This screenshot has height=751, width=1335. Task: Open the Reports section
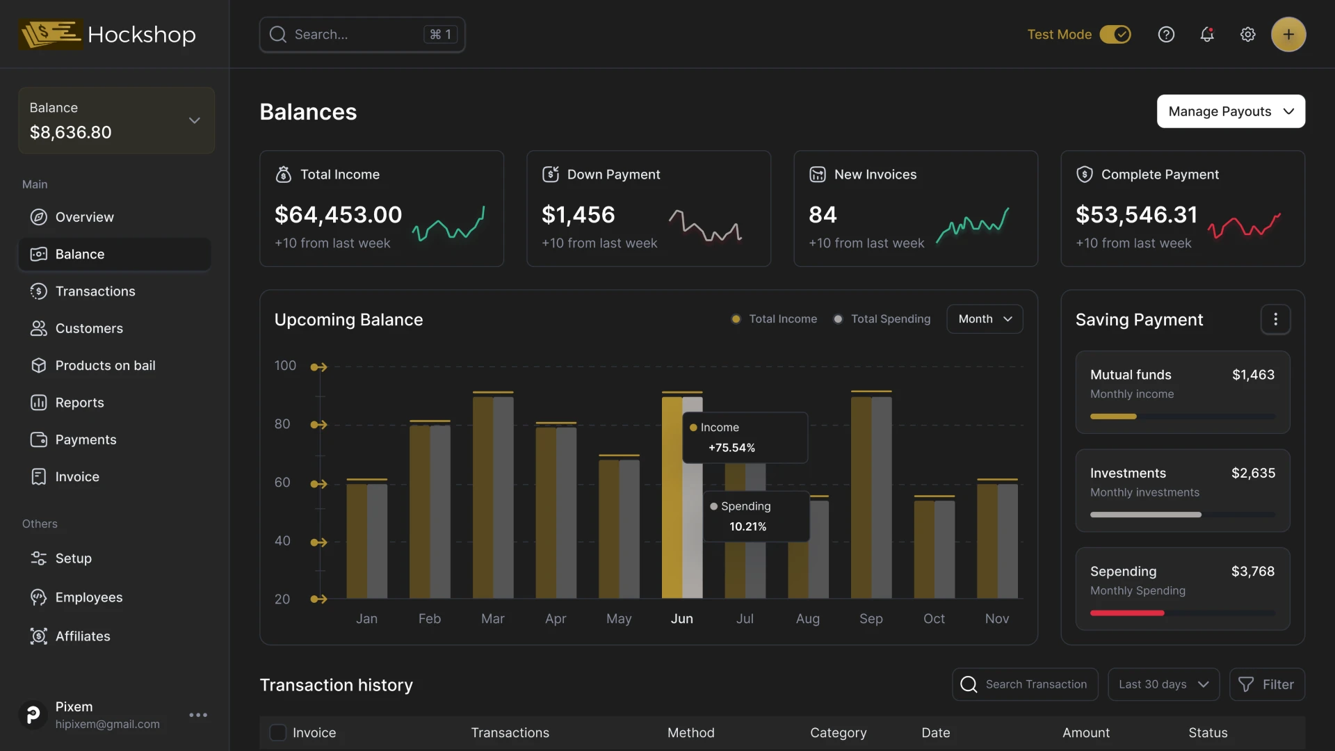click(79, 402)
